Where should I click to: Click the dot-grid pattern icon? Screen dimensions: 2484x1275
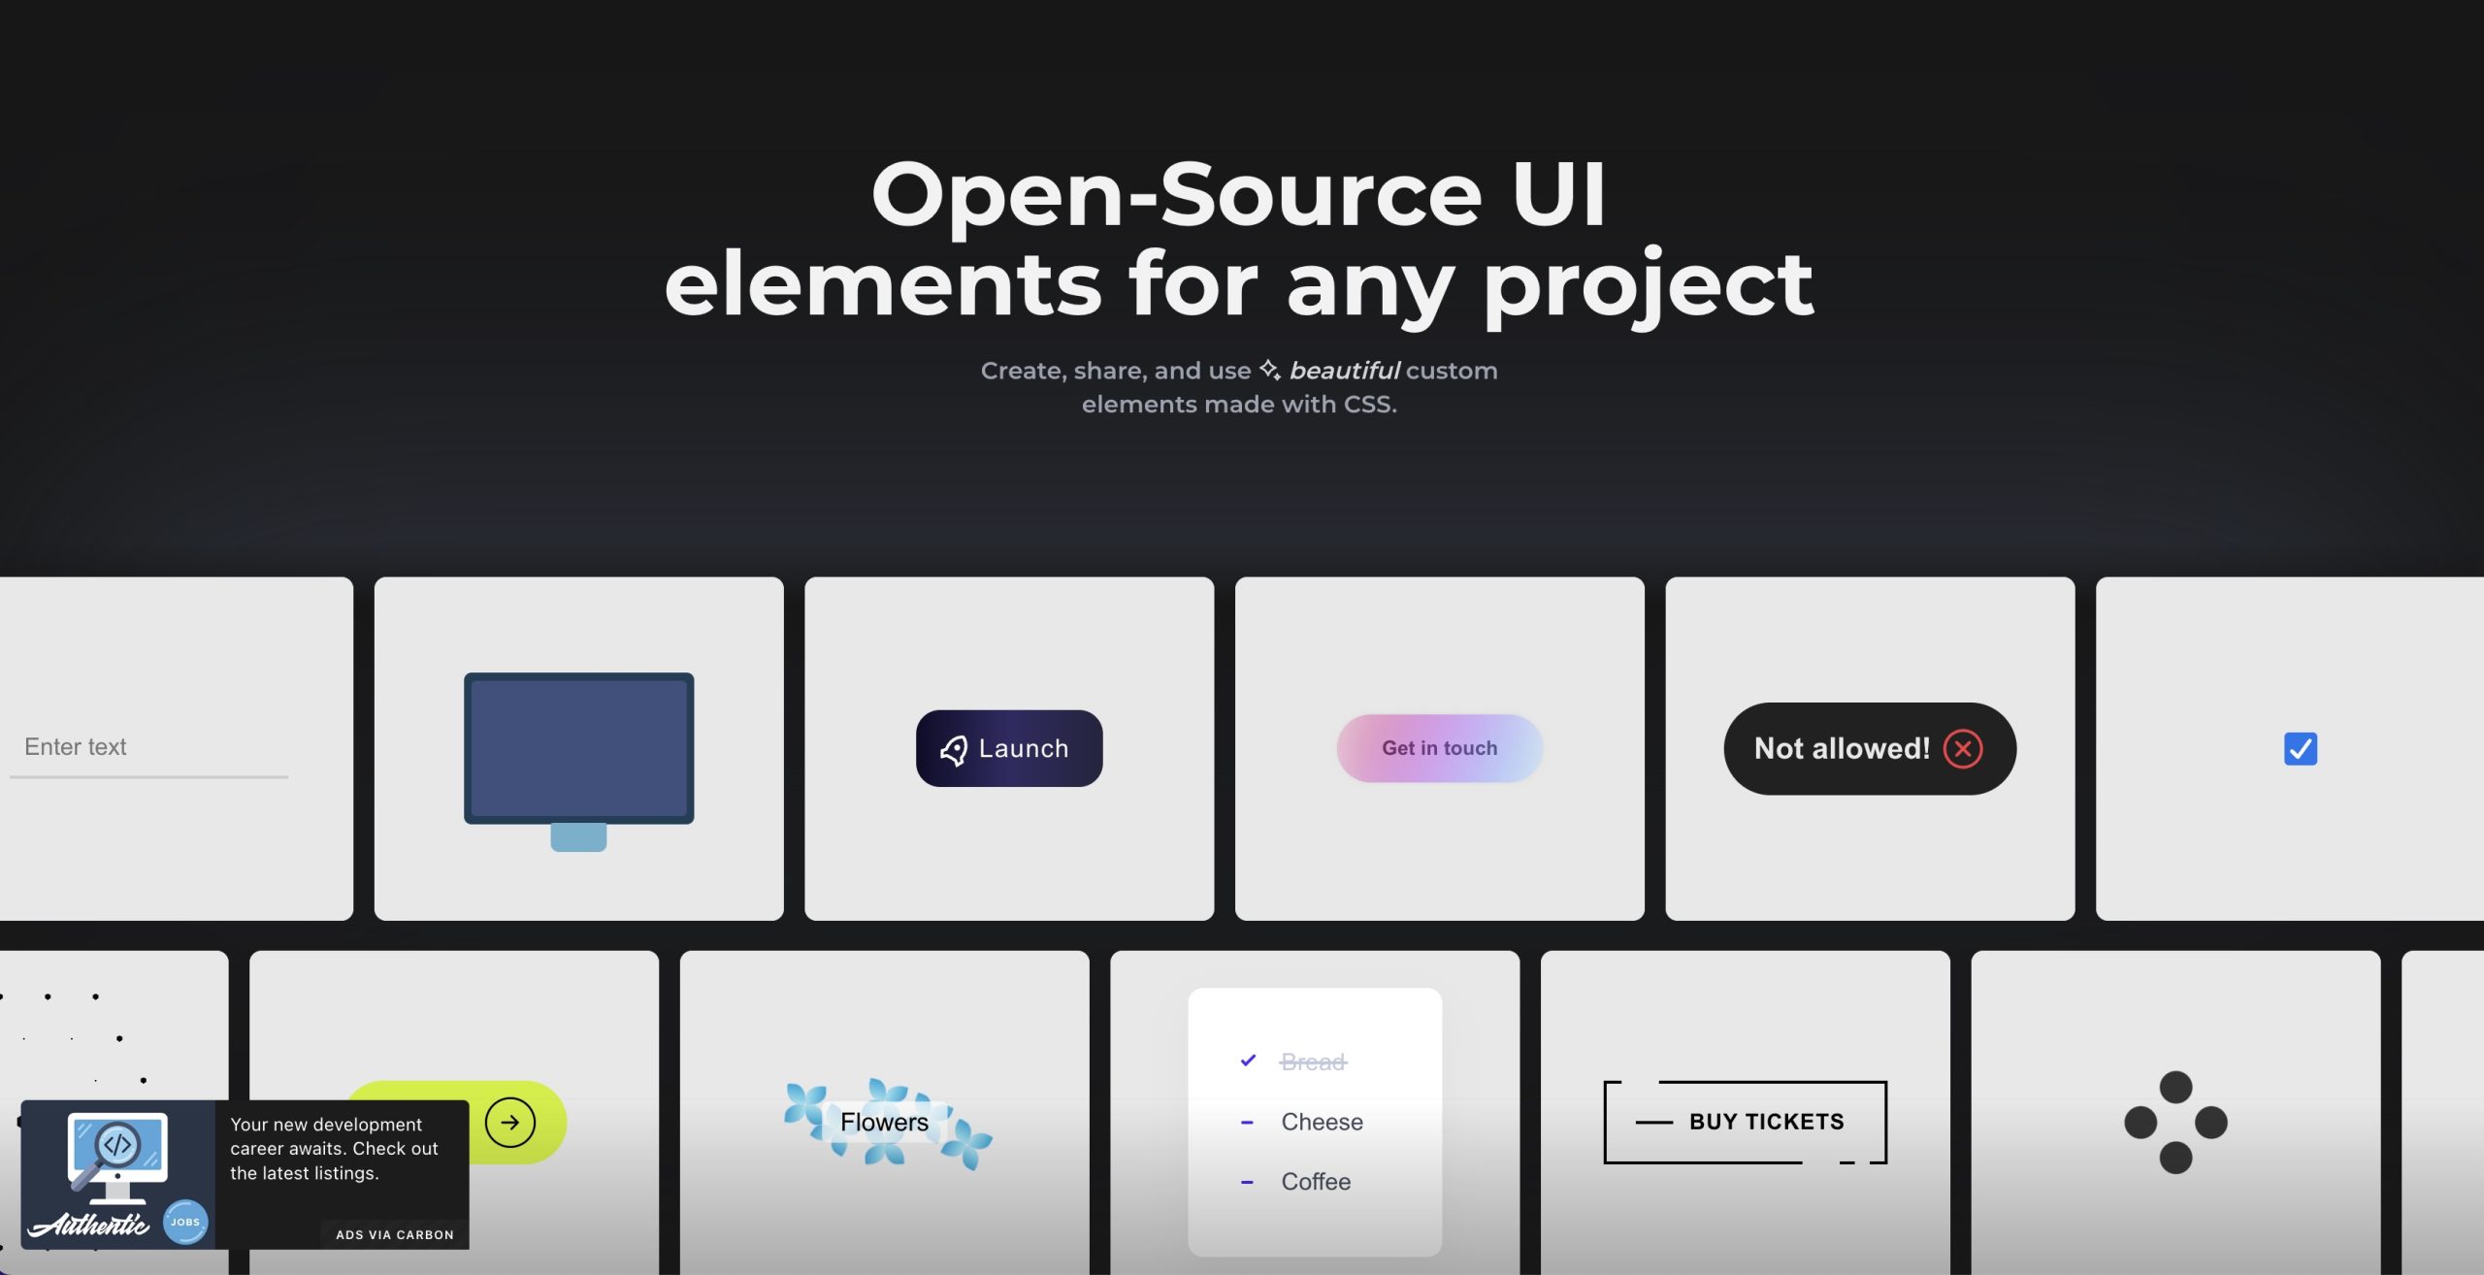[x=2175, y=1122]
